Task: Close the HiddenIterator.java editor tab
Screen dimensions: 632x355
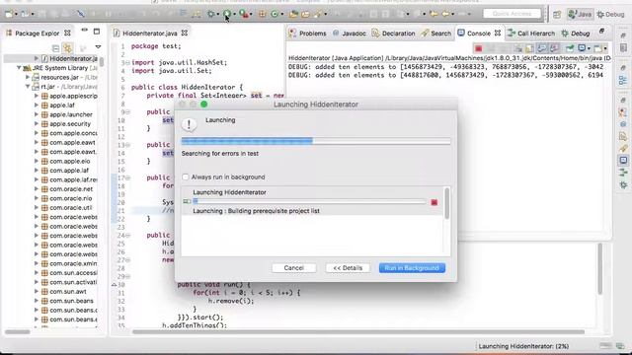Action: coord(185,33)
